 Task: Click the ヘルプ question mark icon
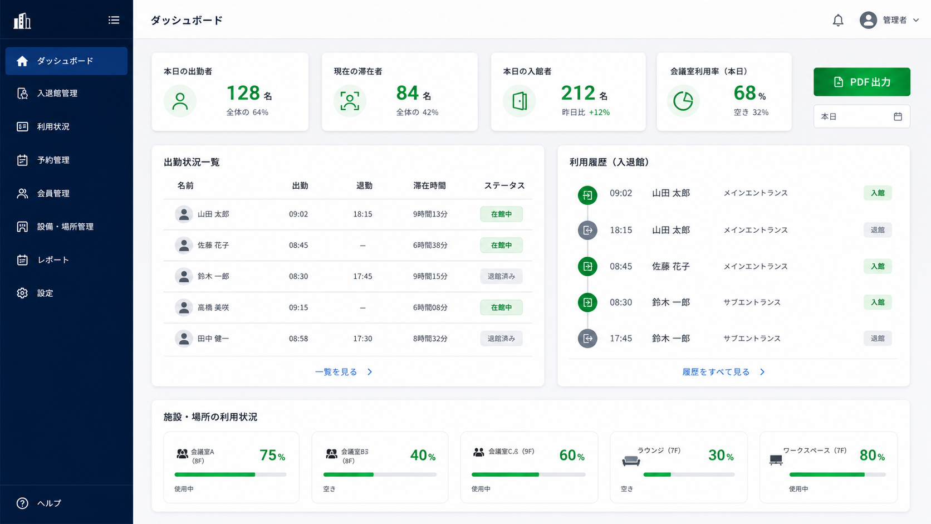pos(22,503)
